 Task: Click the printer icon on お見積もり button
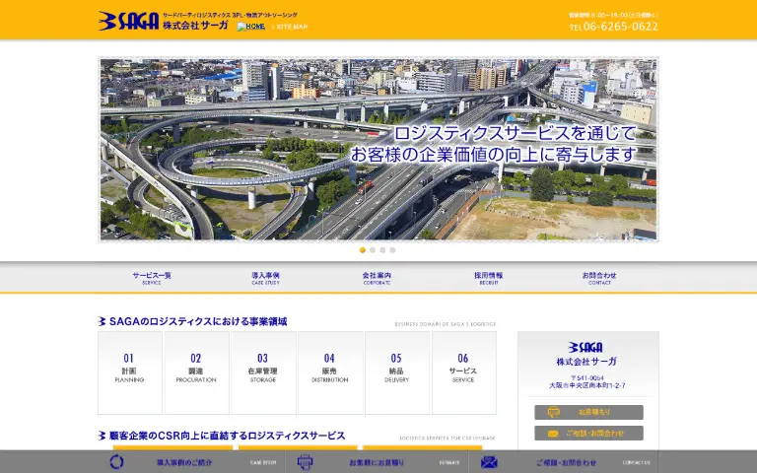point(553,412)
